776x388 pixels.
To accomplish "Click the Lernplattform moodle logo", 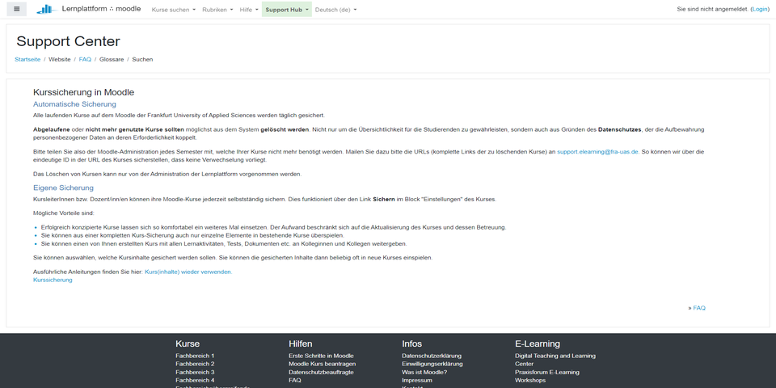I will point(89,9).
